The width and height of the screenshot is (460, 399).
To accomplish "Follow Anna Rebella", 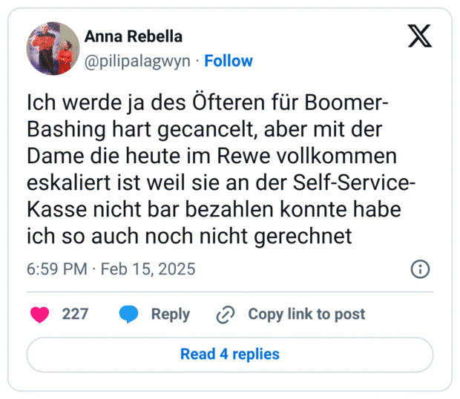I will (229, 61).
